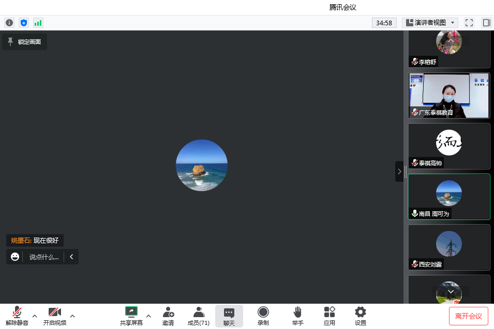Viewport: 494px width, 329px height.
Task: Open the 演讲者视图 view dropdown
Action: point(430,23)
